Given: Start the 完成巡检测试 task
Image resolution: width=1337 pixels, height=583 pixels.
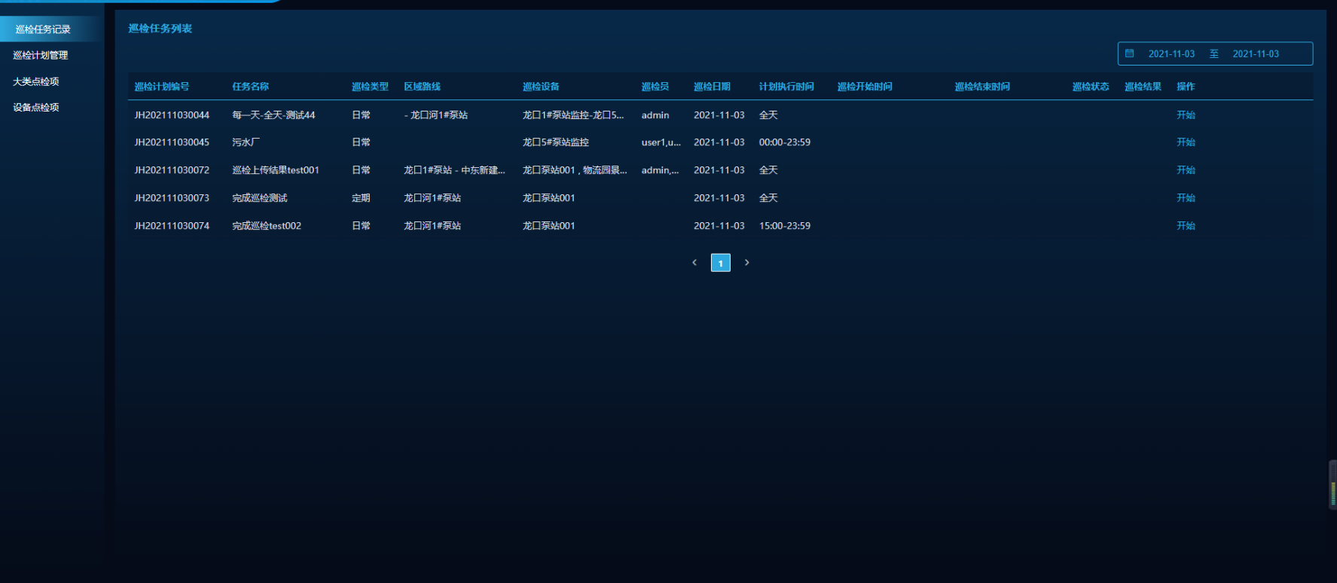Looking at the screenshot, I should tap(1186, 198).
